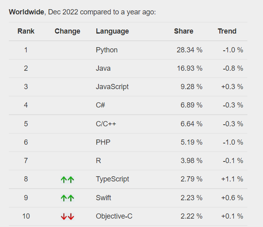Viewport: 263px width, 227px height.
Task: Click the R language entry
Action: click(98, 161)
